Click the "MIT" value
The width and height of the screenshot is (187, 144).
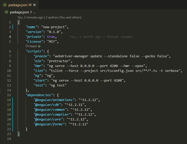point(52,42)
